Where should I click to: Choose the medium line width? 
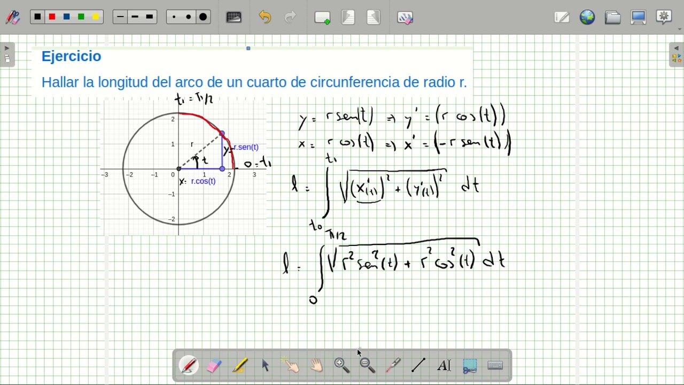coord(135,17)
